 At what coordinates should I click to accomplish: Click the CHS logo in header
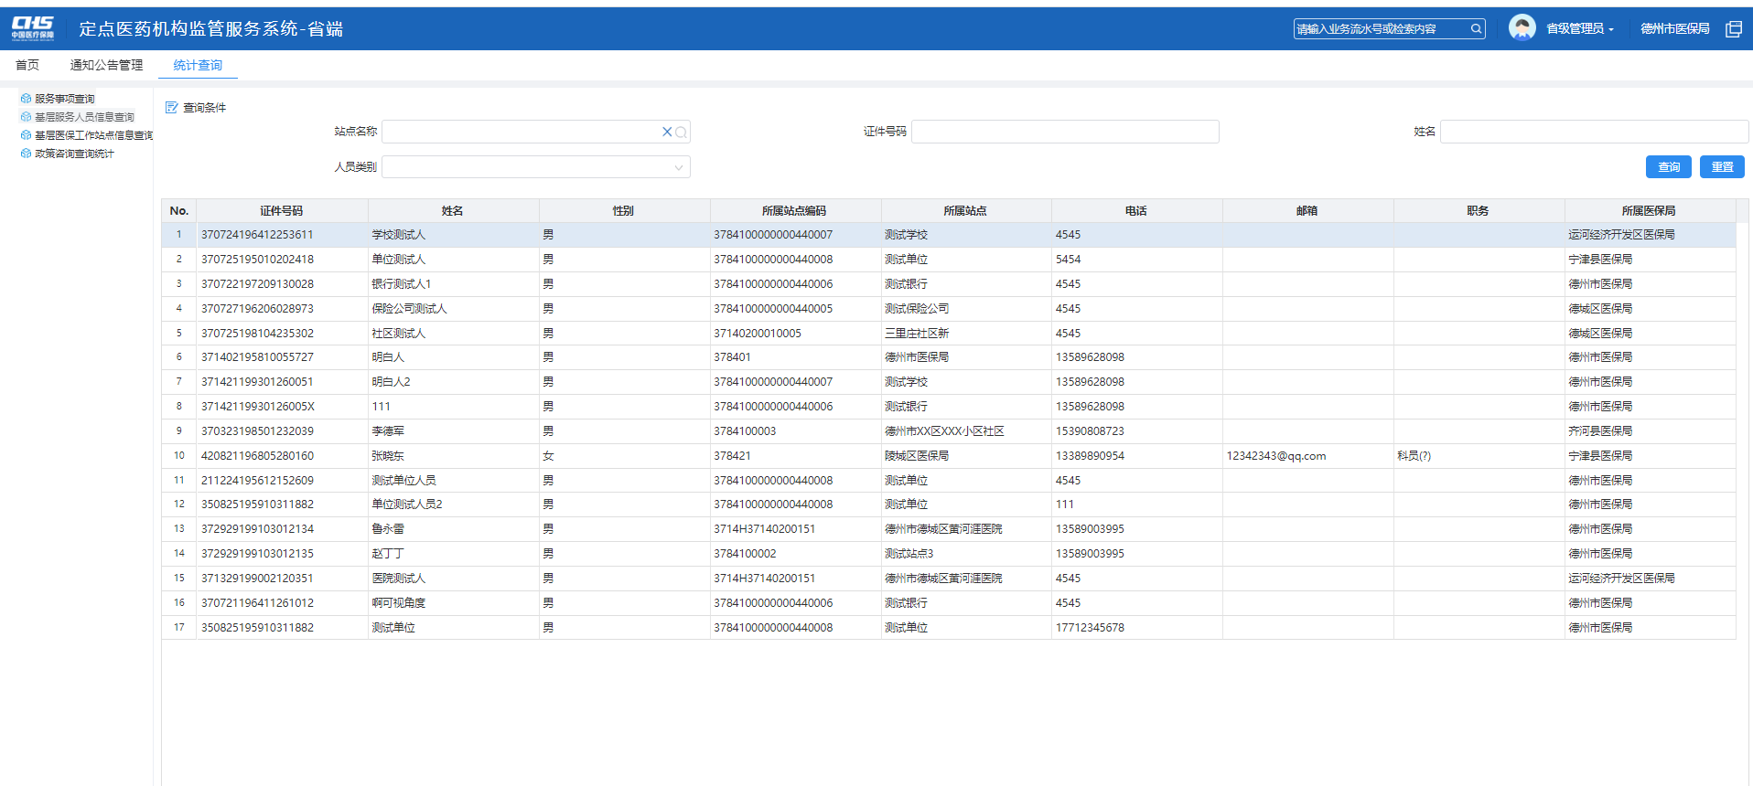click(33, 28)
